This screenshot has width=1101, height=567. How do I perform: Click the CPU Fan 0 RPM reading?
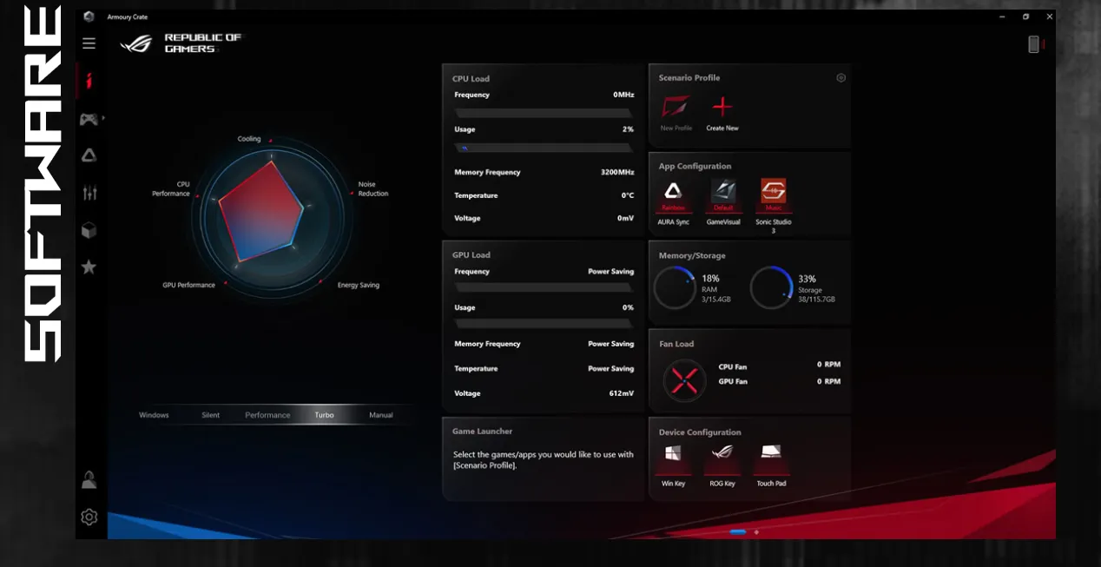(x=828, y=365)
